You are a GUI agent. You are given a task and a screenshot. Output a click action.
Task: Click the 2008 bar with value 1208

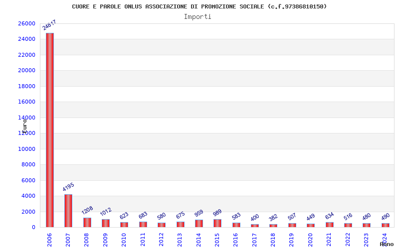point(87,222)
